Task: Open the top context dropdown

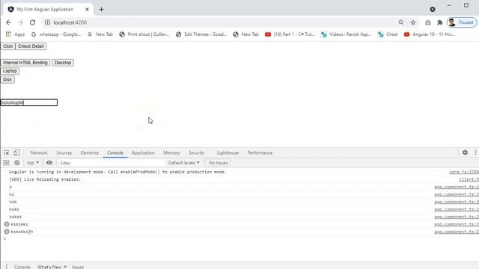Action: pos(33,163)
